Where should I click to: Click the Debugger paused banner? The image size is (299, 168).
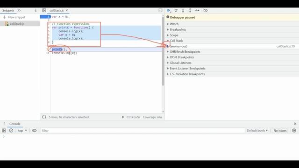coord(232,17)
